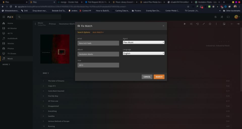Open the Plex hamburger menu
Screen dimensions: 242x129
(4, 17)
